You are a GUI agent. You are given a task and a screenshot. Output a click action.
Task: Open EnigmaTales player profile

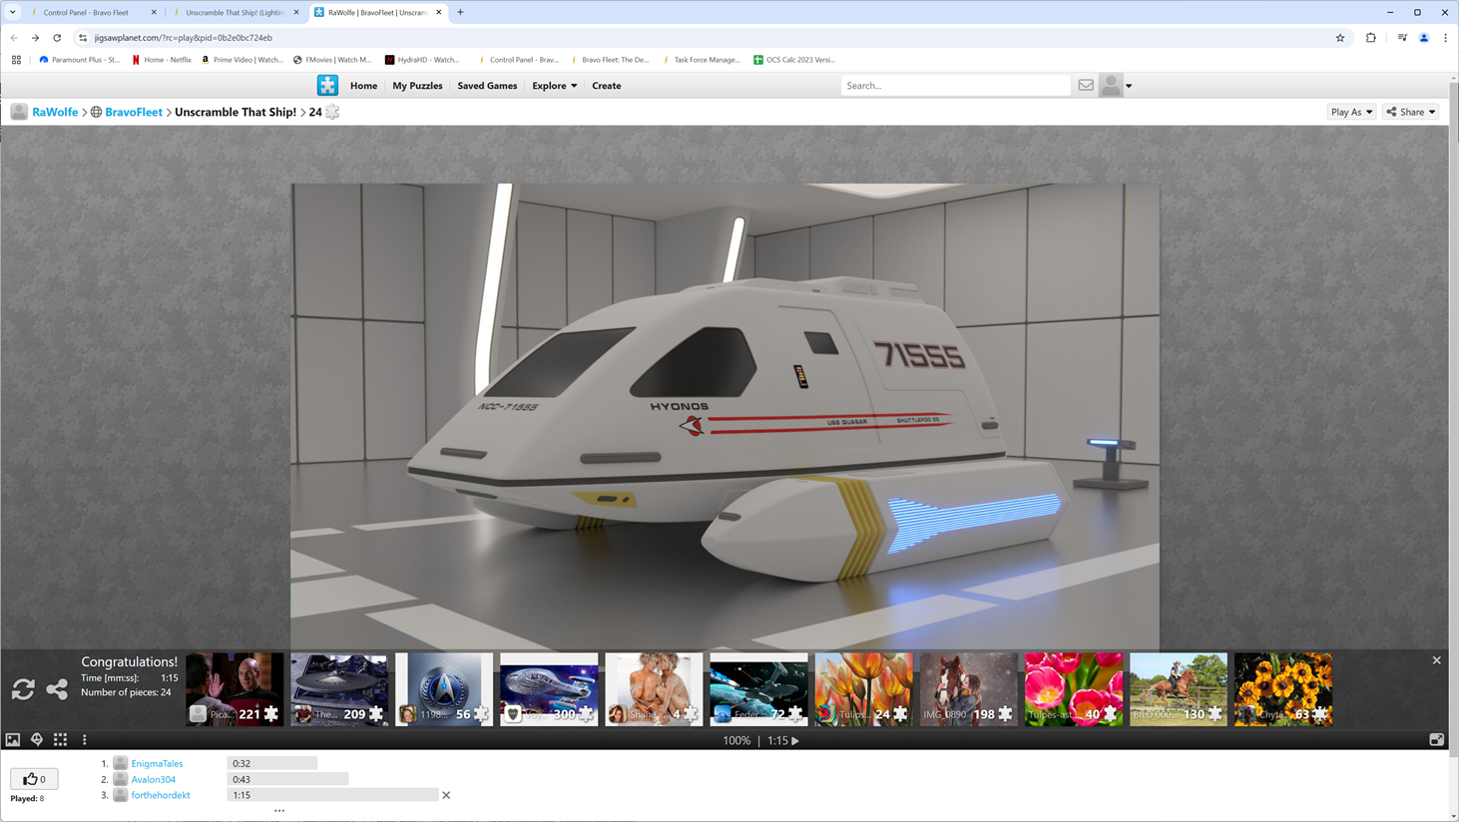[157, 763]
